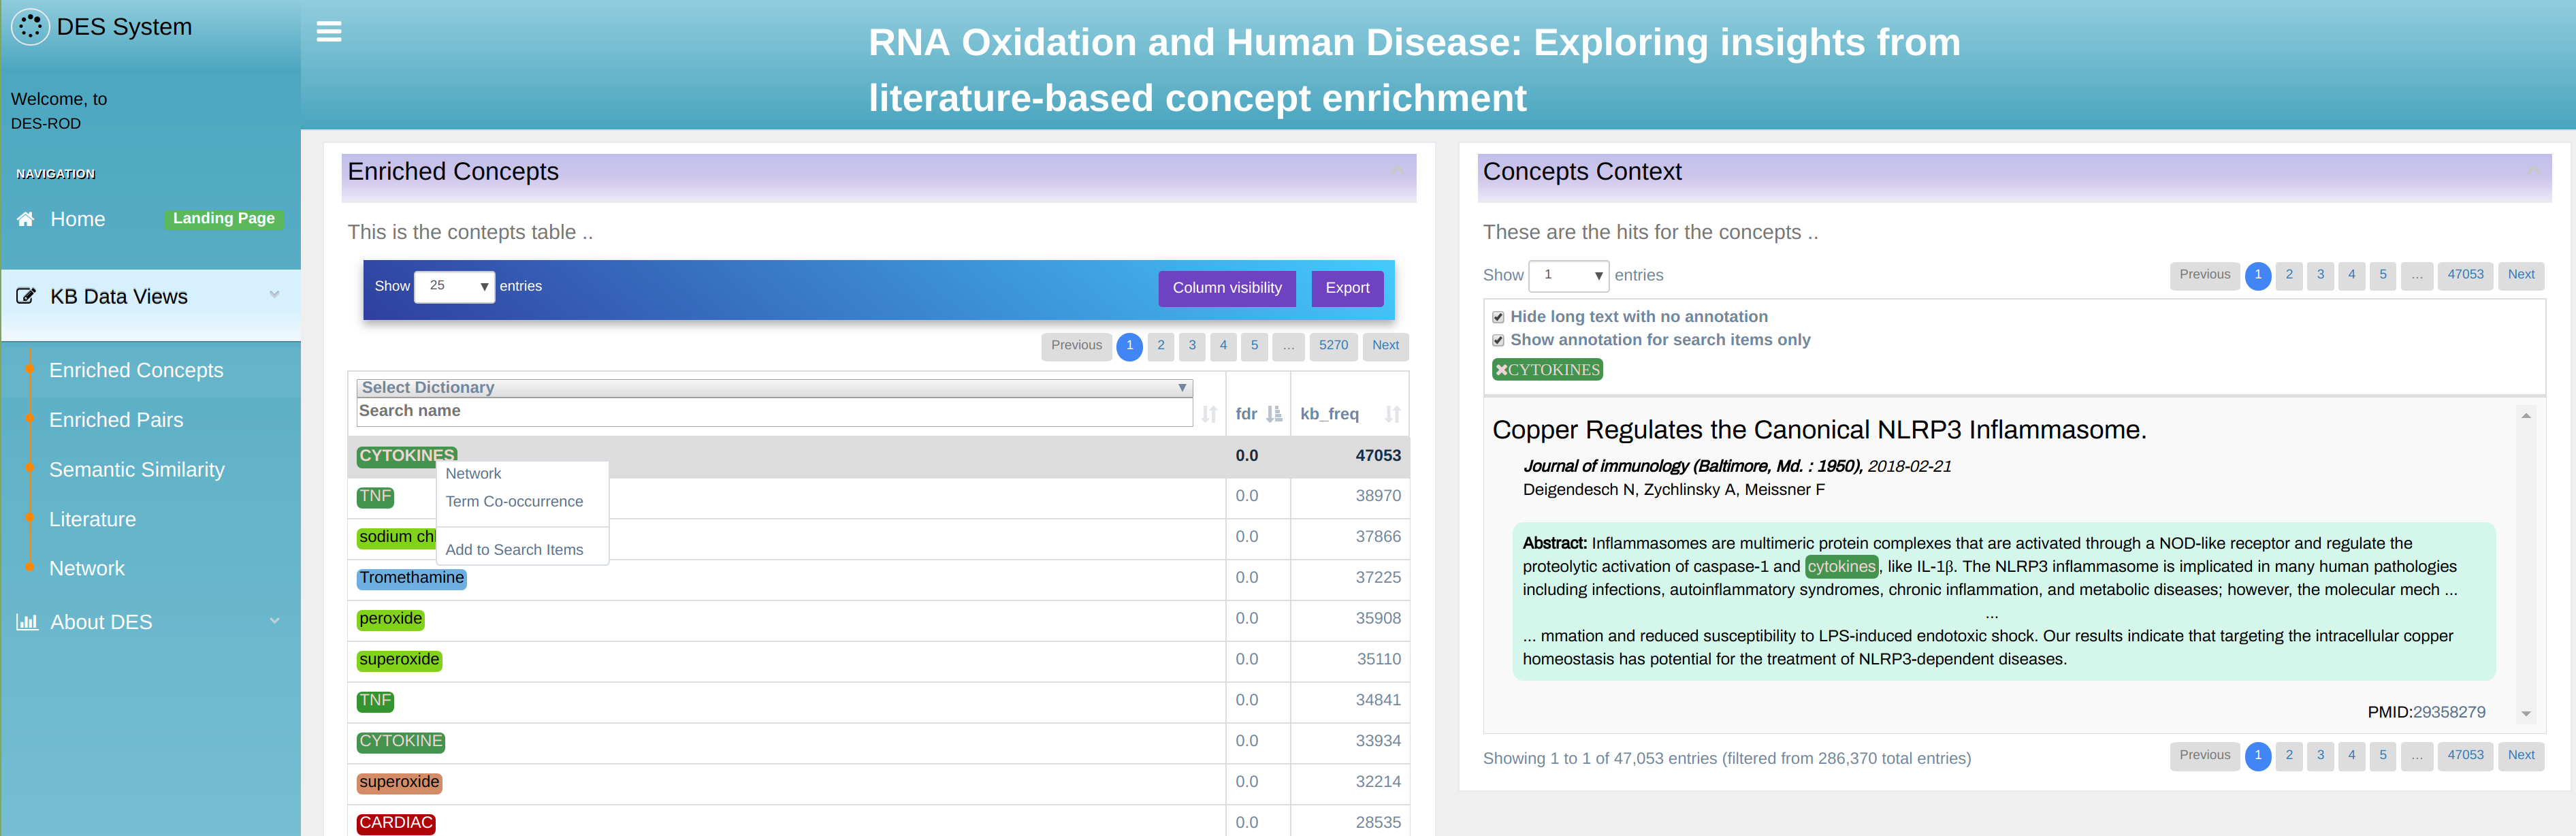Go to Next hit in top context pagination

[2521, 275]
